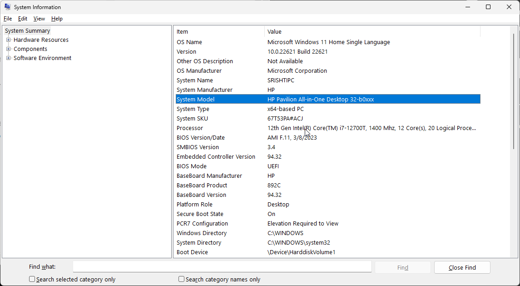Image resolution: width=520 pixels, height=286 pixels.
Task: Click the Item column header
Action: coord(219,31)
